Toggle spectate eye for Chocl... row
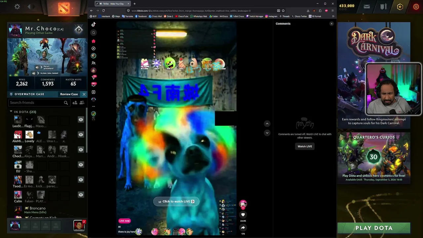423x238 pixels. [81, 150]
